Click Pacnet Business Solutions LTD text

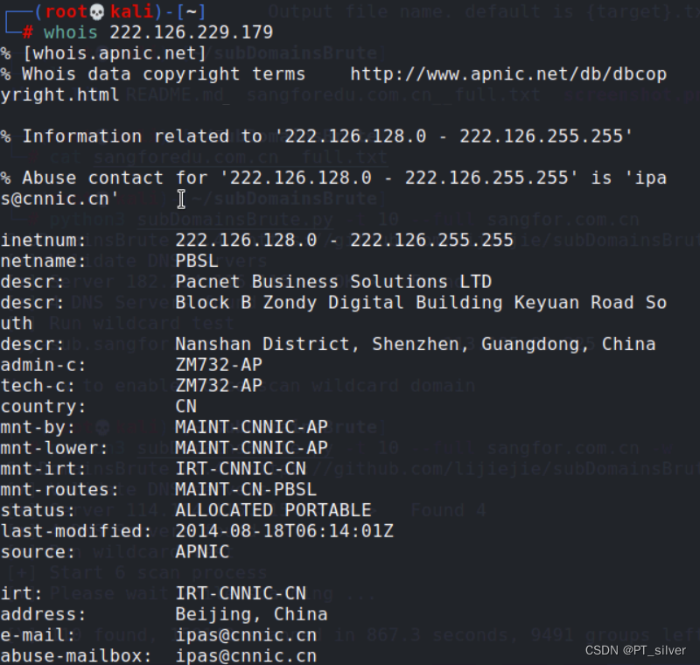(x=333, y=282)
